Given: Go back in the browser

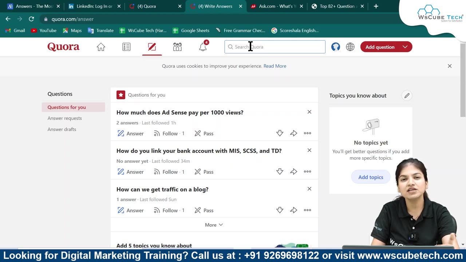Looking at the screenshot, I should [x=8, y=19].
